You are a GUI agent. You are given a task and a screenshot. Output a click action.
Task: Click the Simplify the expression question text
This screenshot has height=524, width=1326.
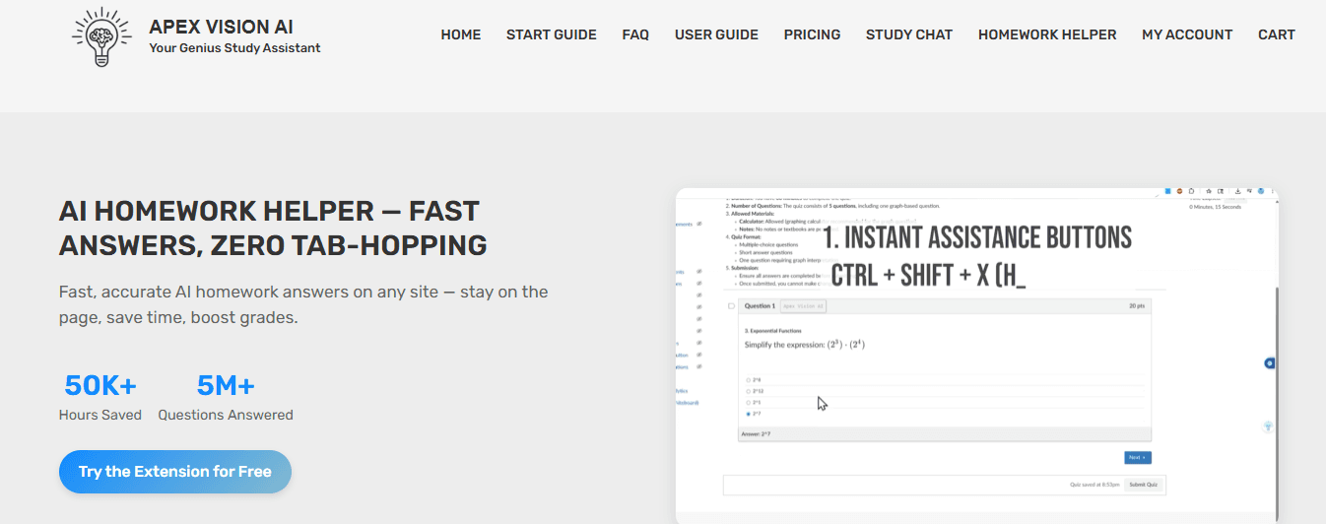point(805,345)
